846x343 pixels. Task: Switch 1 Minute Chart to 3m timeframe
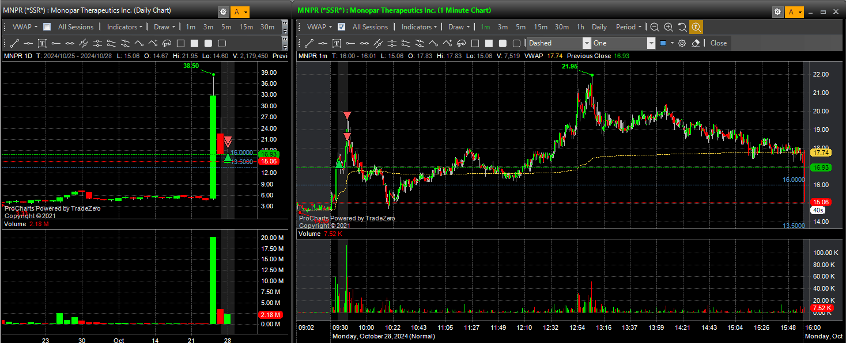503,27
